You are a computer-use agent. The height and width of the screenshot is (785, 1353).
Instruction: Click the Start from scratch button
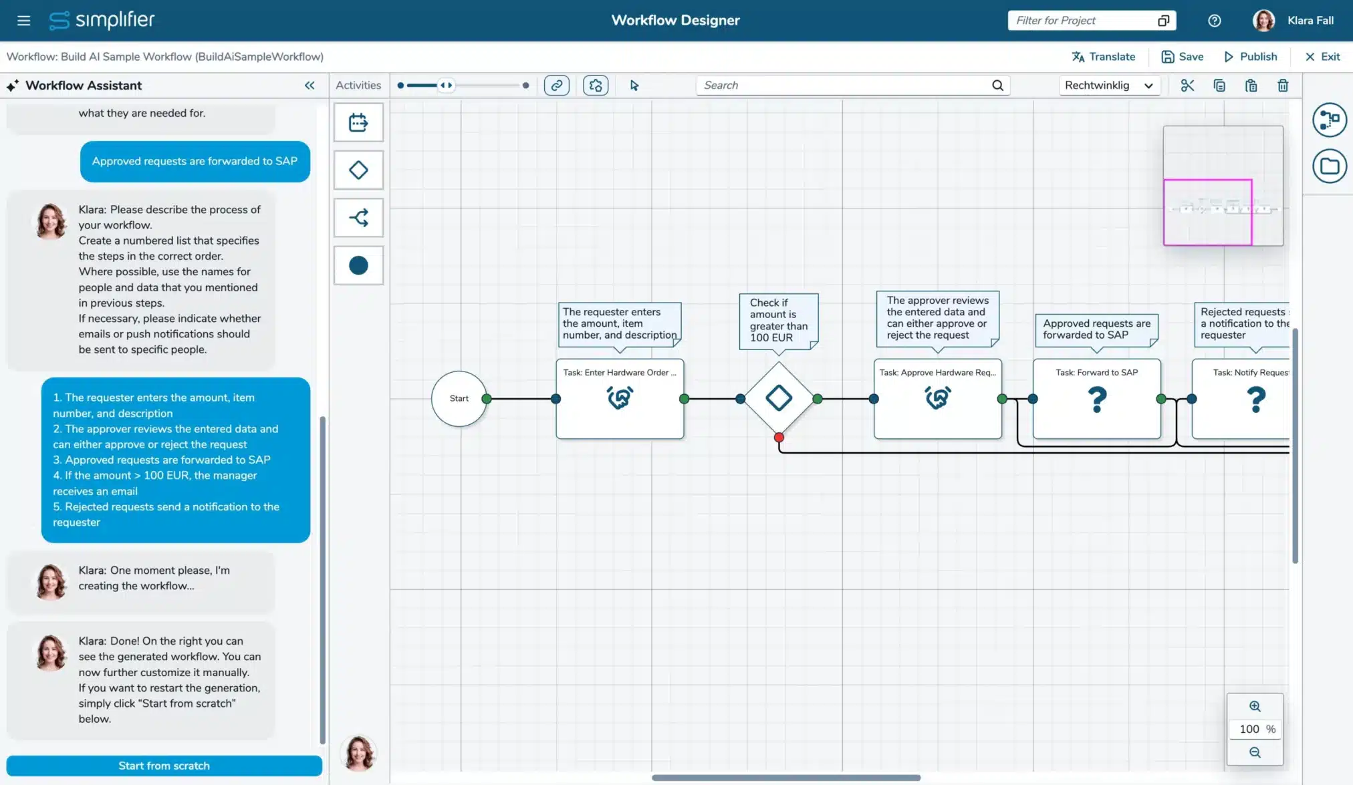164,766
